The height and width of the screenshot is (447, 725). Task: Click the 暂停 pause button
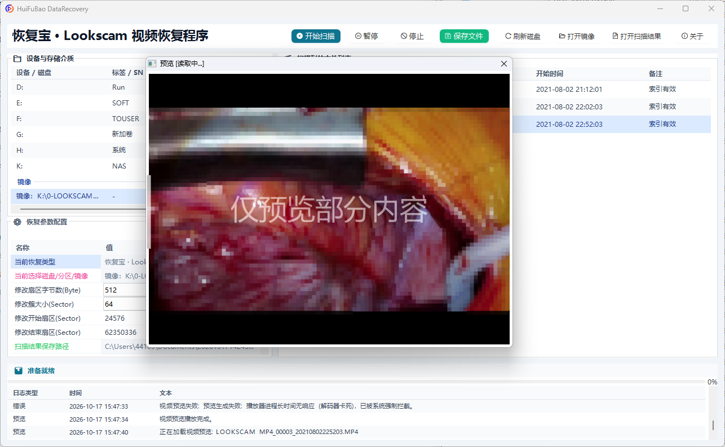(366, 36)
